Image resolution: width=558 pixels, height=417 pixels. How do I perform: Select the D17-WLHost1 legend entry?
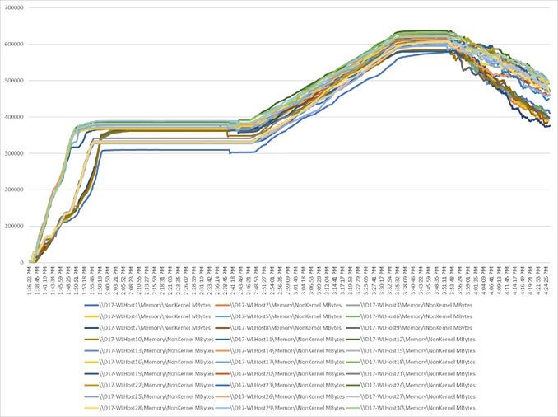pyautogui.click(x=147, y=305)
